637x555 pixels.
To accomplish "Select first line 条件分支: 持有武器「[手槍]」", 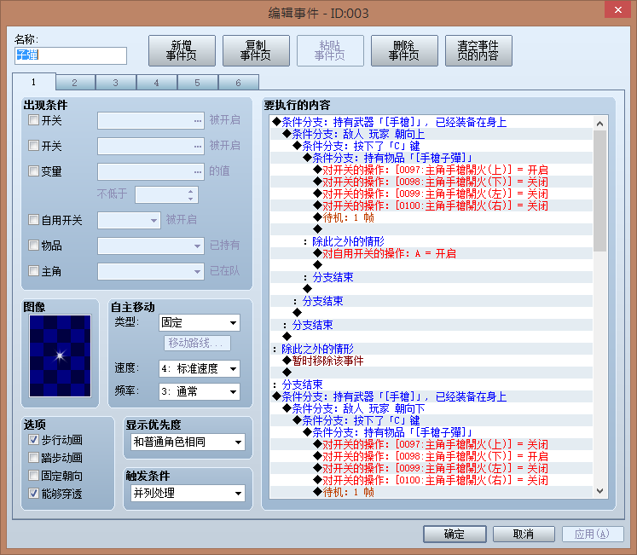I will (x=431, y=122).
